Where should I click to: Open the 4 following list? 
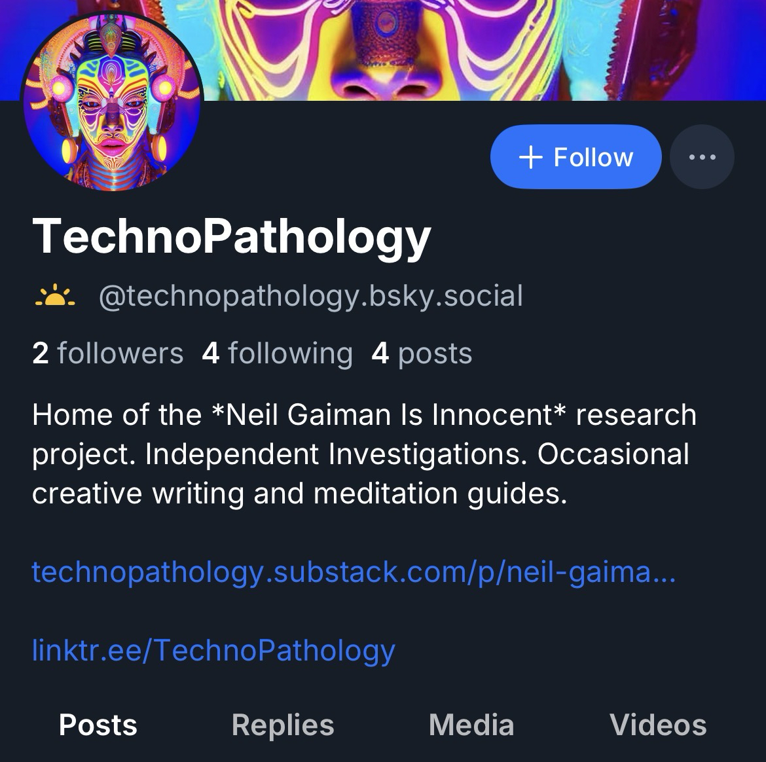coord(277,354)
